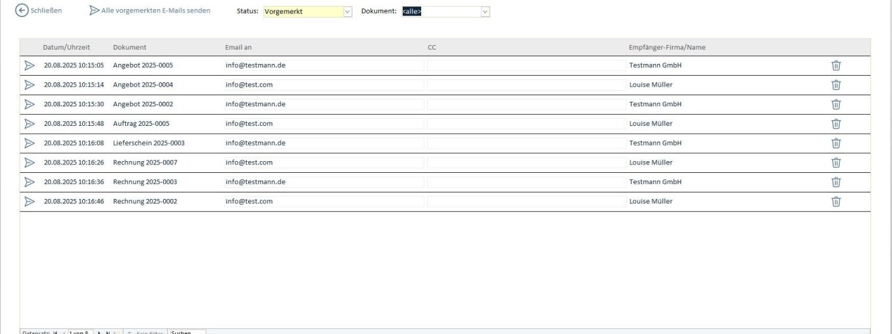Image resolution: width=892 pixels, height=334 pixels.
Task: Click trash icon for Rechnung 2025-0007
Action: point(836,162)
